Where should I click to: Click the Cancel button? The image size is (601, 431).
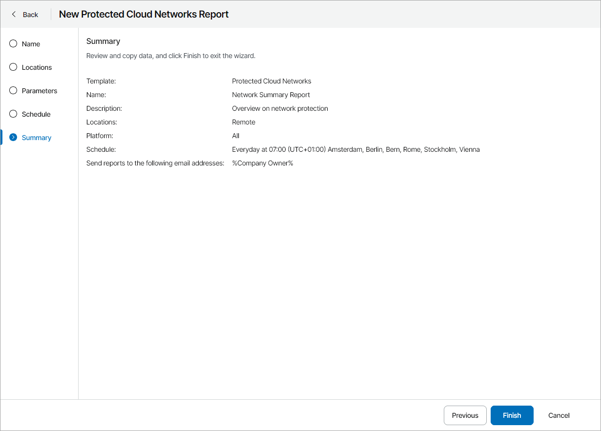pos(559,415)
